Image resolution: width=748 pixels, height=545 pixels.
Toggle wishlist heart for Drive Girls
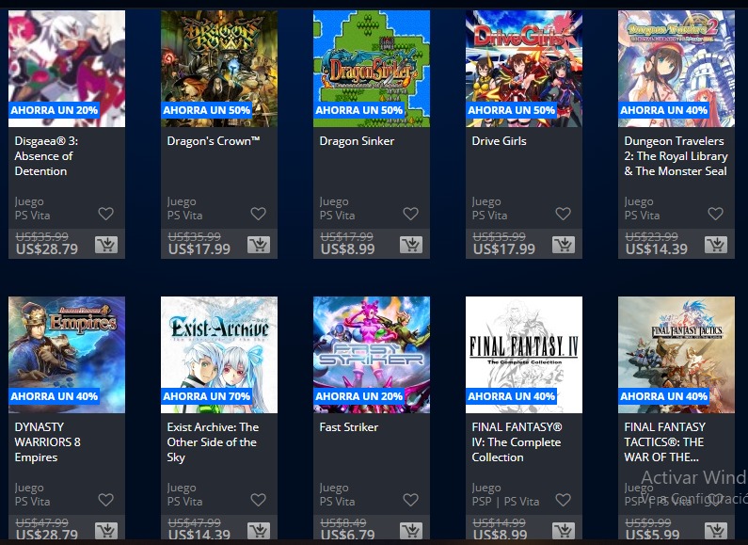tap(564, 214)
